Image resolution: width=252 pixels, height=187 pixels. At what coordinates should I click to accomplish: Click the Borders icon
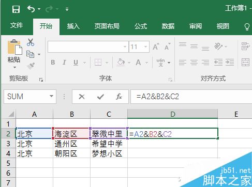(98, 63)
